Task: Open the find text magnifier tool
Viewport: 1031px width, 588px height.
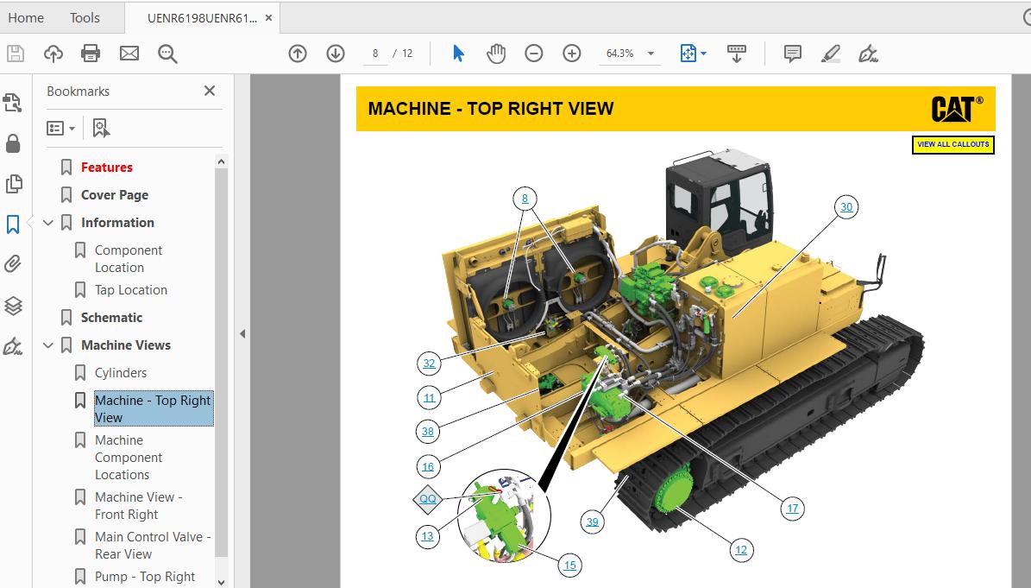Action: (167, 54)
